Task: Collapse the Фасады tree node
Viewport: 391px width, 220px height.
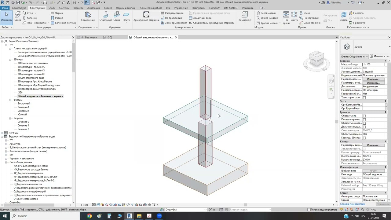Action: pos(10,100)
